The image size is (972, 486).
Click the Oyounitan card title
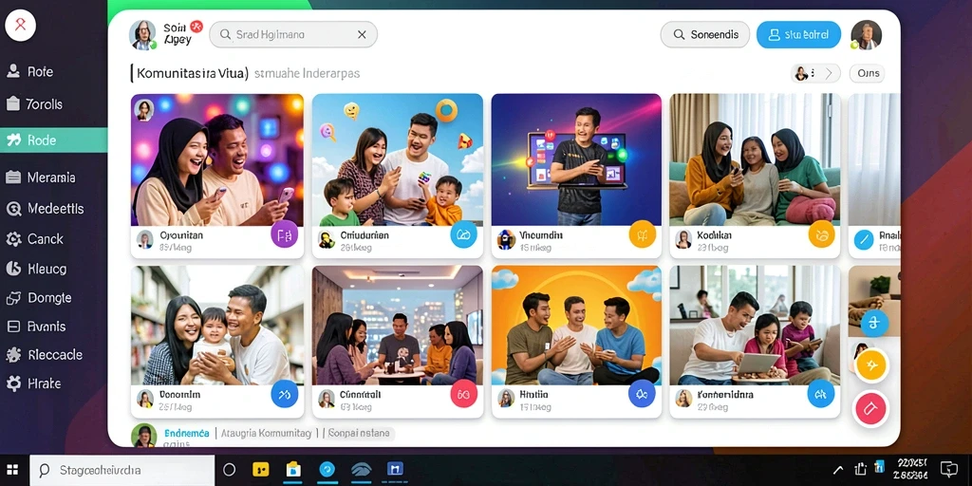pyautogui.click(x=181, y=235)
